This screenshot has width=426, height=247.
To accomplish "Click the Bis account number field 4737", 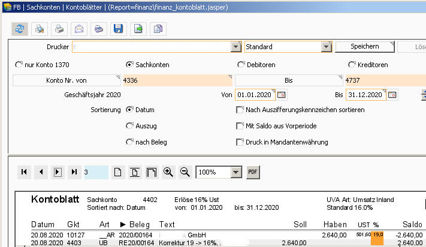I will (x=383, y=80).
